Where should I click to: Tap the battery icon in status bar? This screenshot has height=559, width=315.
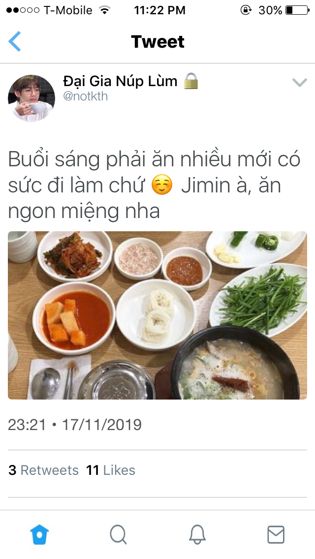point(297,10)
